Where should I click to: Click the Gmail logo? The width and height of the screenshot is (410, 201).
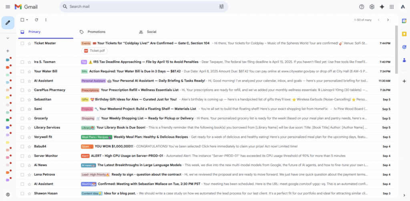tap(26, 7)
